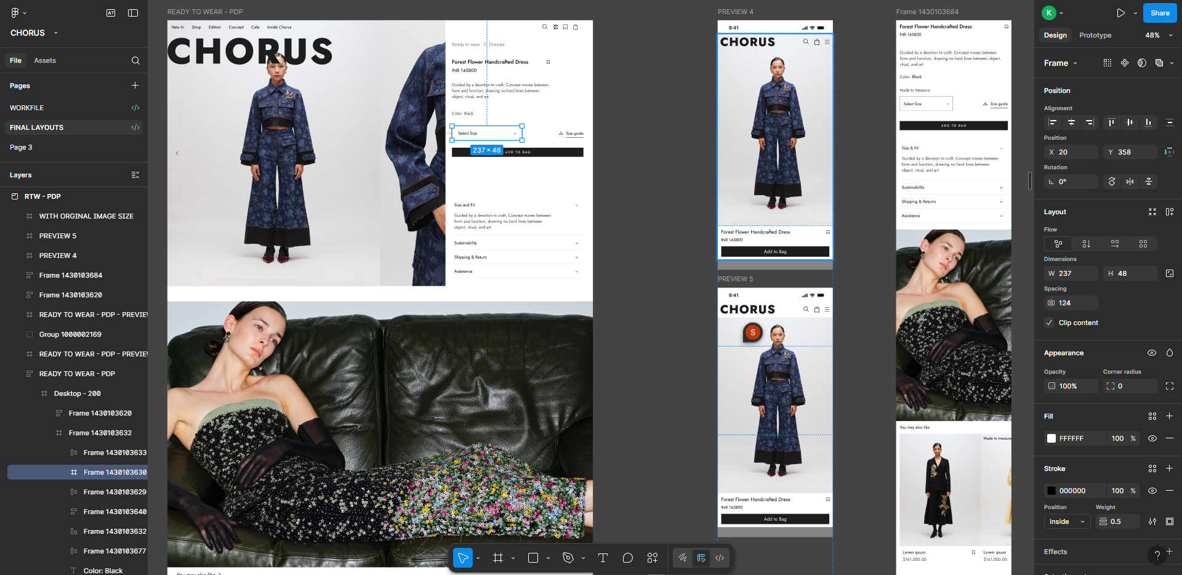The width and height of the screenshot is (1182, 575).
Task: Switch to the Prototype tab
Action: tap(1095, 35)
